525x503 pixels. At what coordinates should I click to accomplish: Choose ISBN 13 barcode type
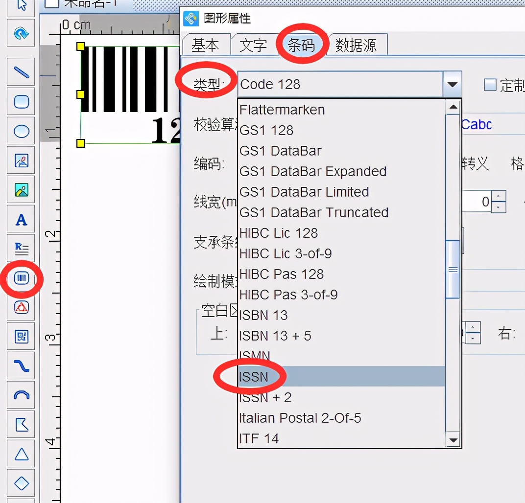341,315
